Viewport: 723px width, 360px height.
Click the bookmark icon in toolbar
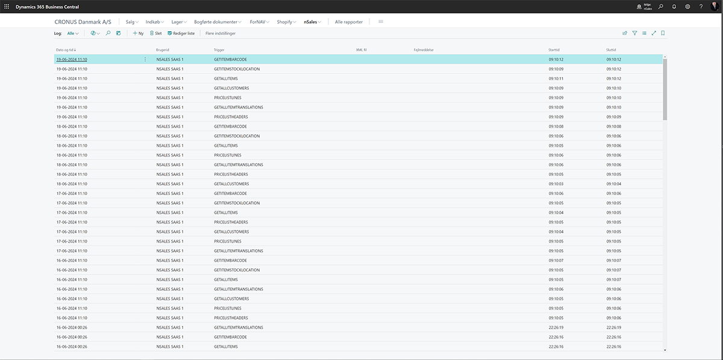663,33
